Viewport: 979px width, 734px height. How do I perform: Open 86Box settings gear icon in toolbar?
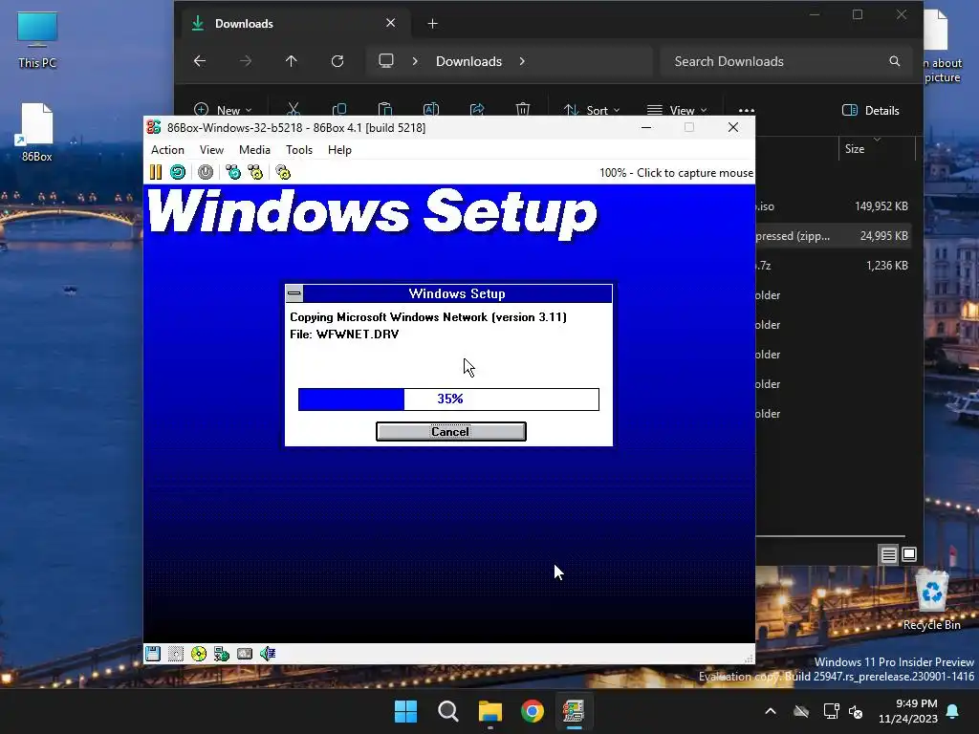[x=283, y=172]
